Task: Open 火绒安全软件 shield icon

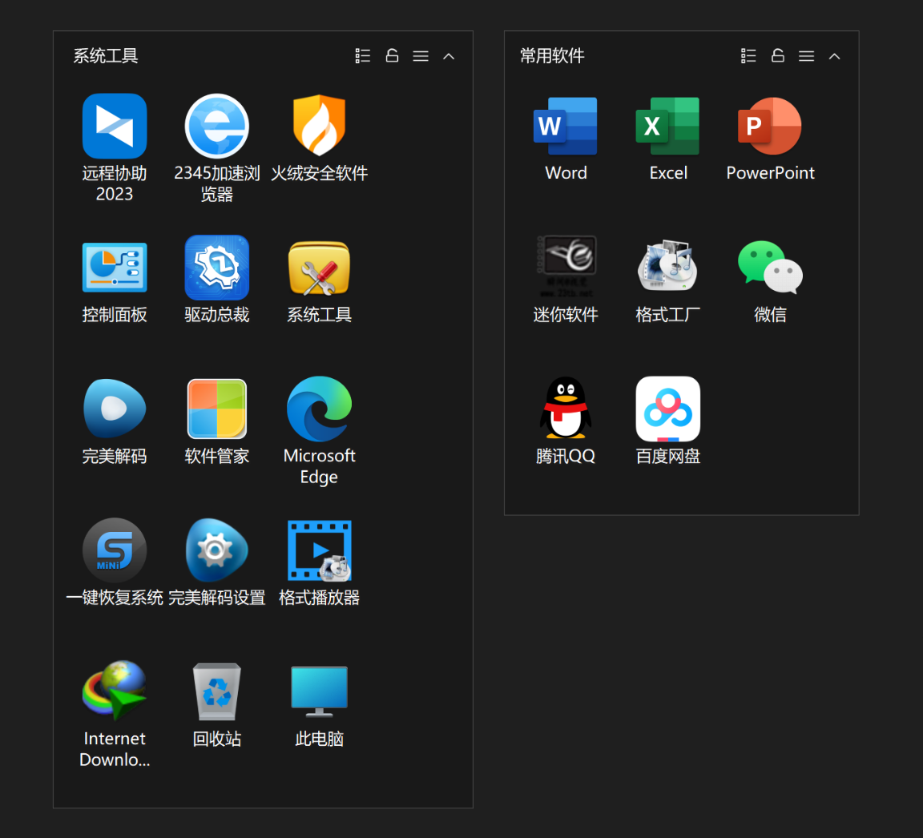Action: [319, 125]
